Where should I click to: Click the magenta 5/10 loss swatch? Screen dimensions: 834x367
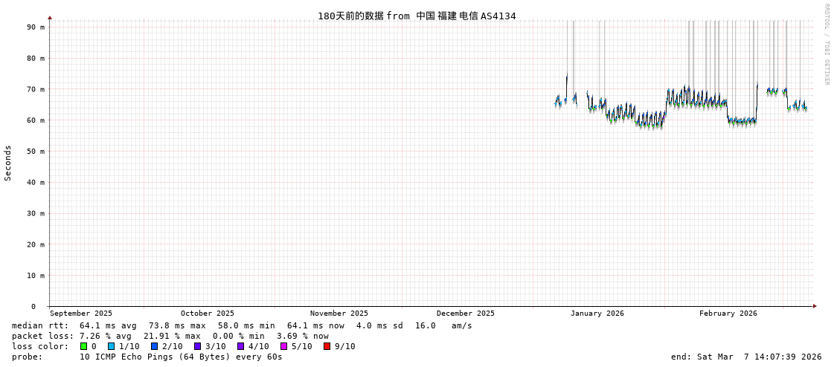tap(283, 346)
